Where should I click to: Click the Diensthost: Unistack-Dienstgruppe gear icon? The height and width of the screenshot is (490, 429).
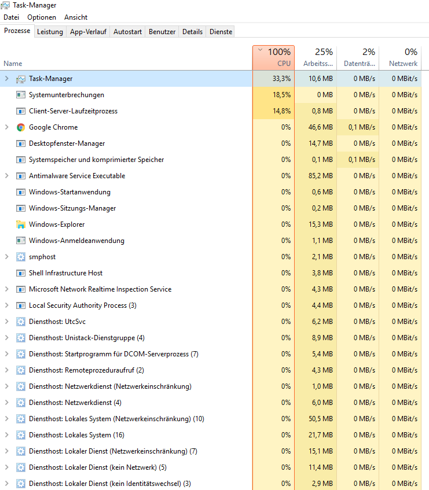pos(21,338)
